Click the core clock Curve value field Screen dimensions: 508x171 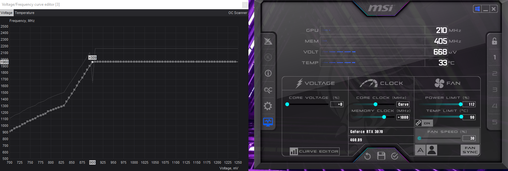(x=403, y=104)
